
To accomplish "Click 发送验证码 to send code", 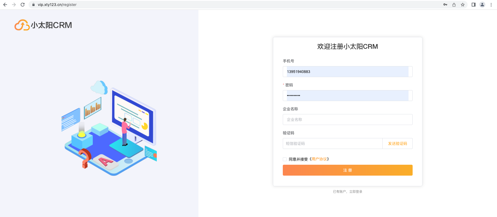I will coord(397,143).
